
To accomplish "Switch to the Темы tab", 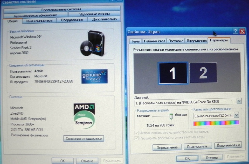I will 135,41.
